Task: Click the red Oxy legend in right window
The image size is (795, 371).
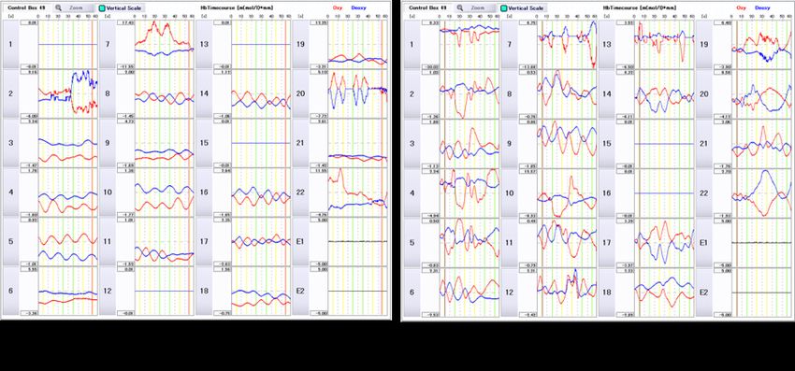Action: 742,7
